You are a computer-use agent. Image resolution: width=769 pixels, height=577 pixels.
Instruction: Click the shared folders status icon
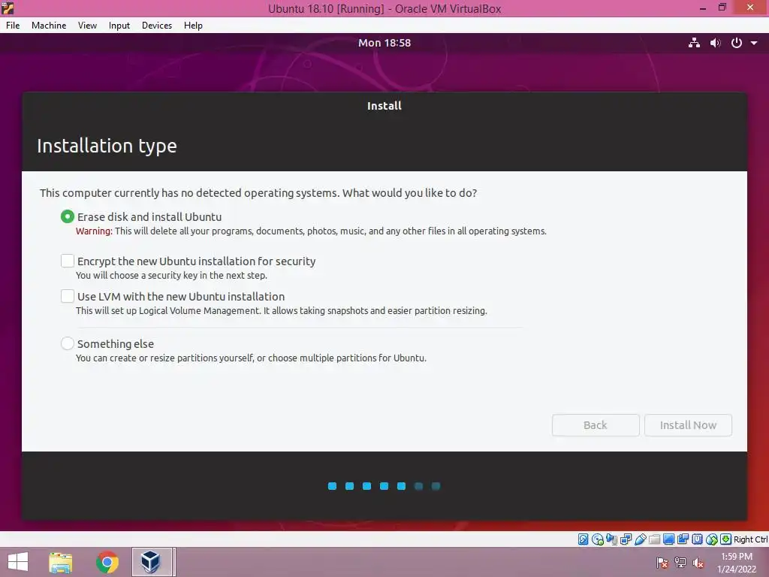click(654, 539)
